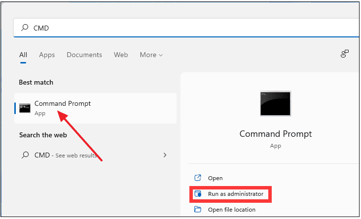Switch to the Documents tab
The width and height of the screenshot is (361, 219).
[x=84, y=55]
